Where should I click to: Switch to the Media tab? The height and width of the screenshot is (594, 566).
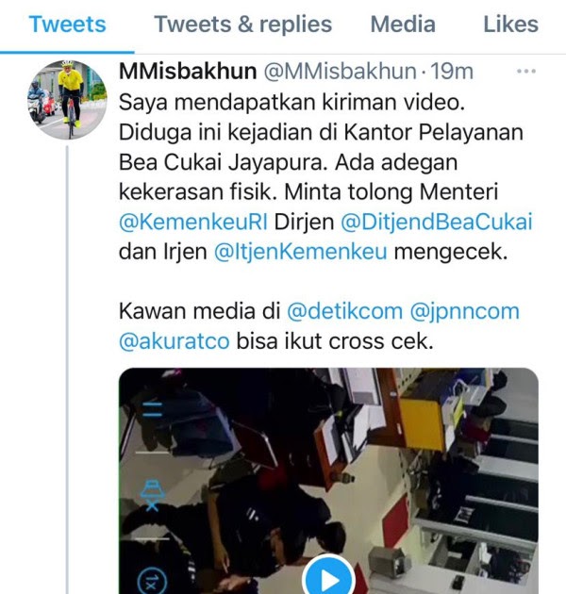point(403,25)
